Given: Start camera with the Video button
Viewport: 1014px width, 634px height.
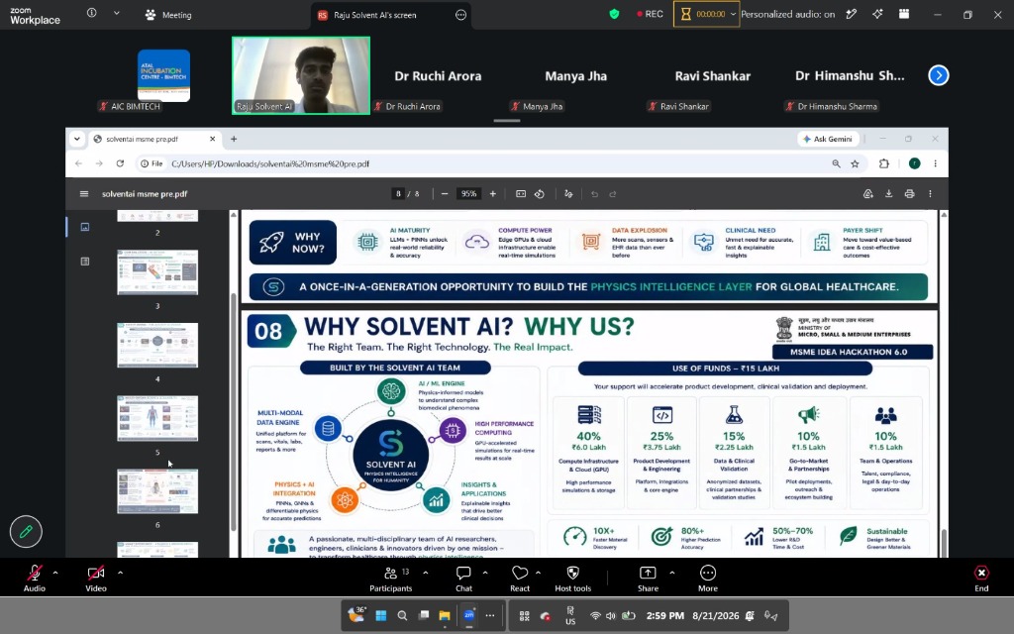Looking at the screenshot, I should point(96,578).
